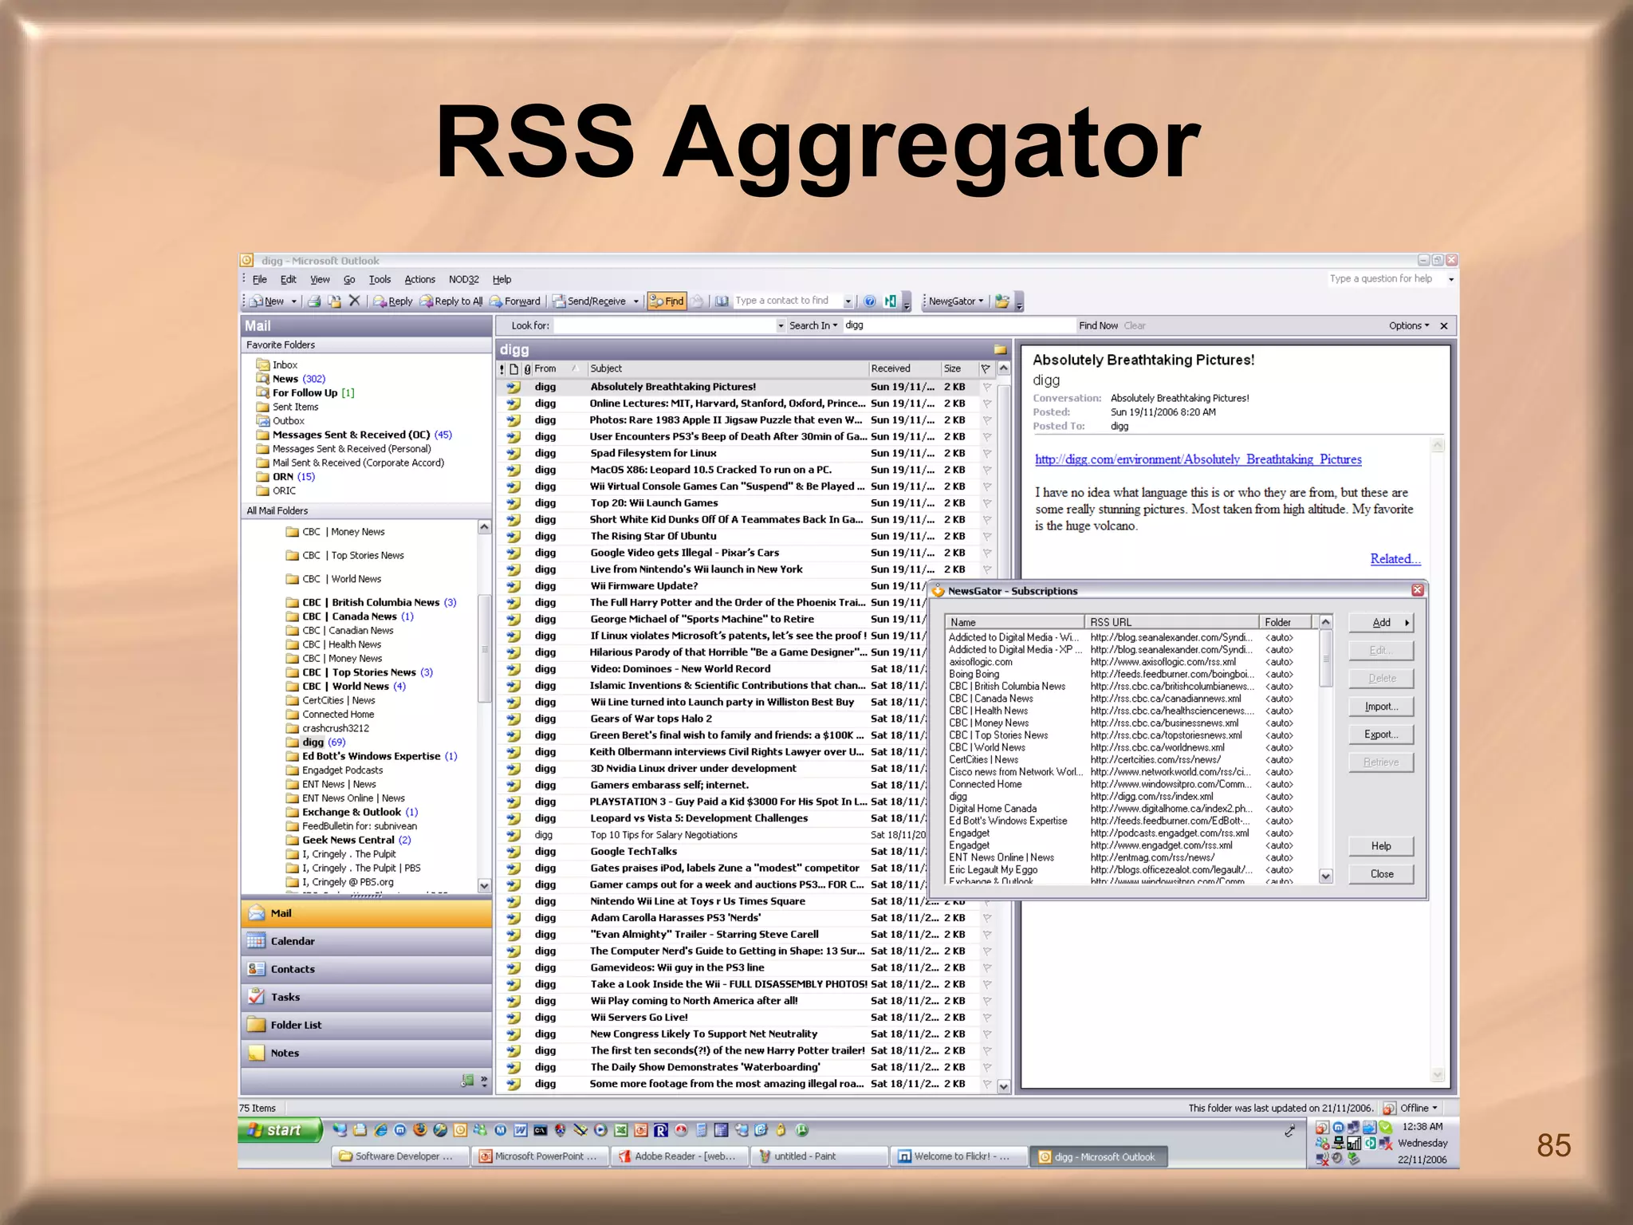This screenshot has height=1225, width=1633.
Task: Click the NewsGator folder icon in toolbar
Action: coord(1002,301)
